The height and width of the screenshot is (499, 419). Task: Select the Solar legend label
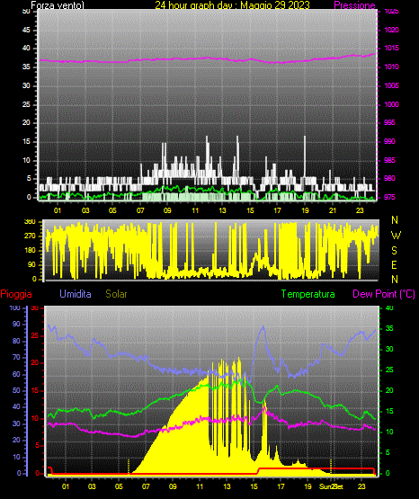[116, 294]
